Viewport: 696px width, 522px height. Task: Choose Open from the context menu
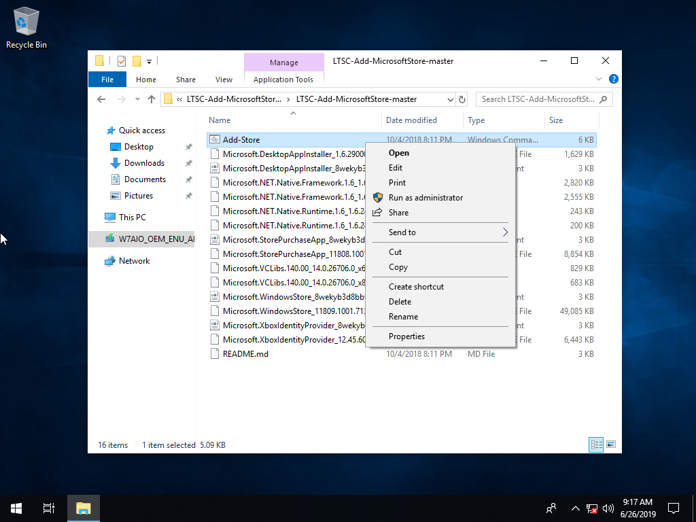click(440, 153)
